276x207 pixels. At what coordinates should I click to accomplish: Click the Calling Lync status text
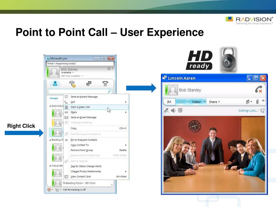tap(248, 111)
